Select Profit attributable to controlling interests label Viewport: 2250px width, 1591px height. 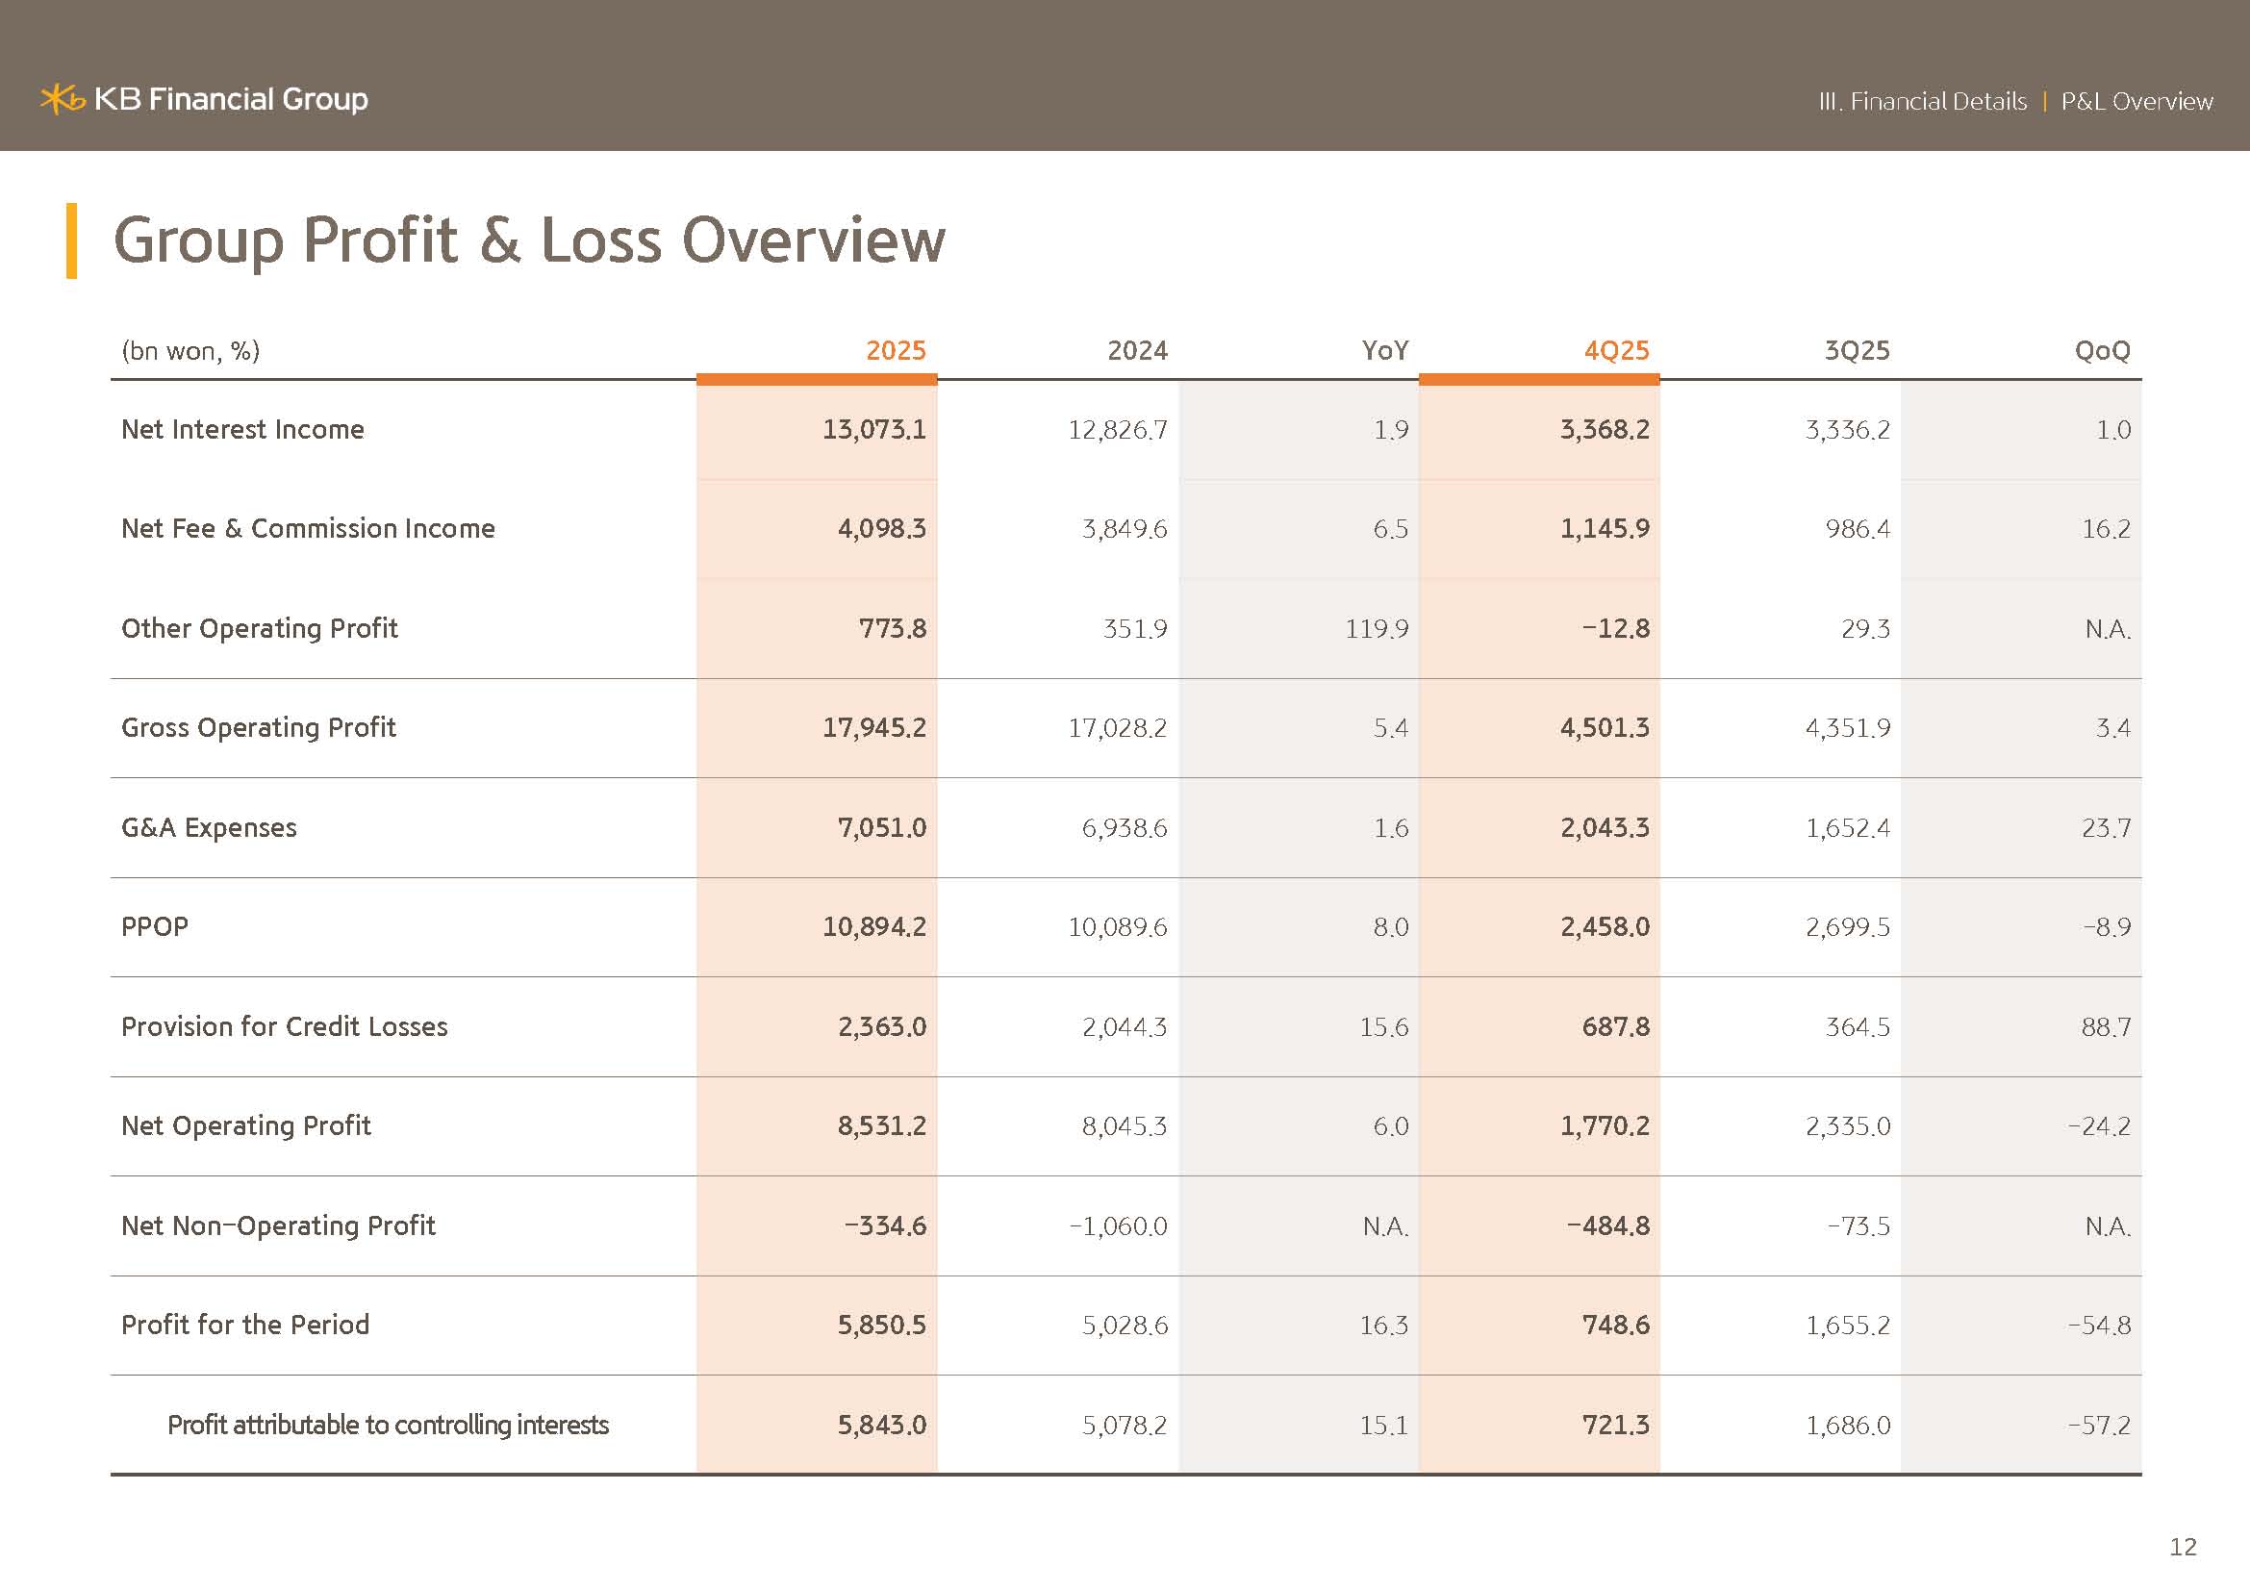(388, 1425)
